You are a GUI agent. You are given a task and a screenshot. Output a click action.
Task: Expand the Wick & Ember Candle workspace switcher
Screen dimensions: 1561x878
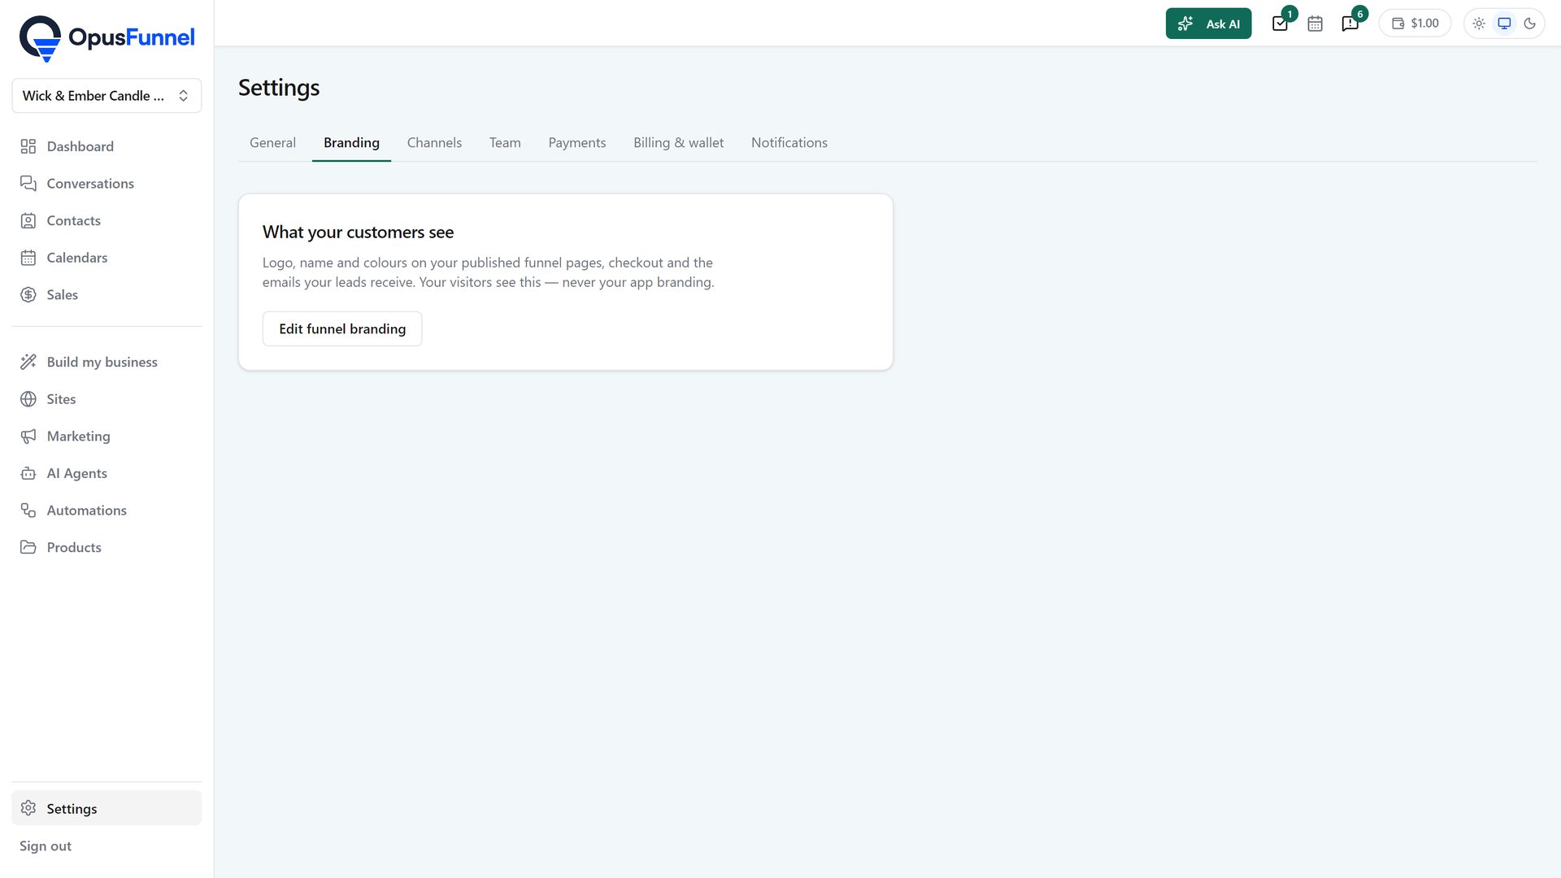click(107, 96)
